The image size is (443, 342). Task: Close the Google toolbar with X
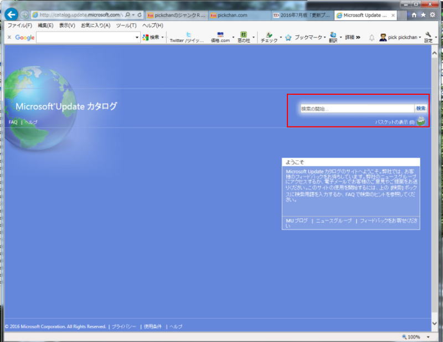tap(9, 37)
